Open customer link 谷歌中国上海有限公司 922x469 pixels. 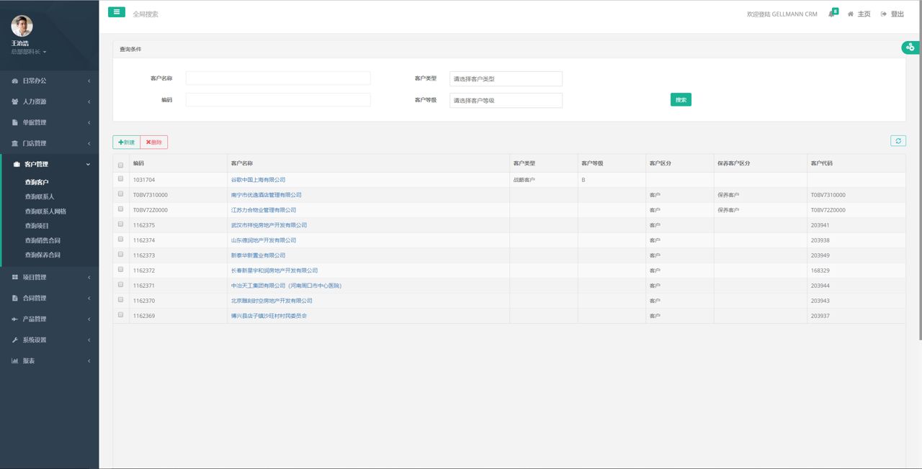click(258, 180)
